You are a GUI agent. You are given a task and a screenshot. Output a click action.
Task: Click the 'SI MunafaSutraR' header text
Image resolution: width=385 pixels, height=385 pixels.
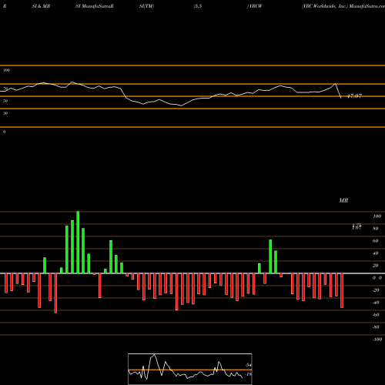tap(95, 6)
